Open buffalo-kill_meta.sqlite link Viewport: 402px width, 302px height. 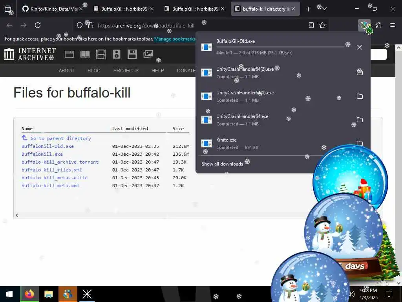pos(55,178)
